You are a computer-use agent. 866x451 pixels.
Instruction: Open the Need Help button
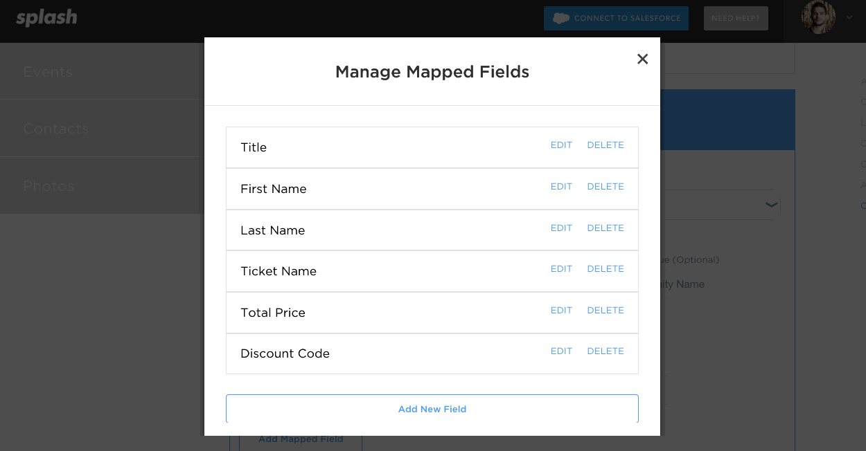coord(736,18)
